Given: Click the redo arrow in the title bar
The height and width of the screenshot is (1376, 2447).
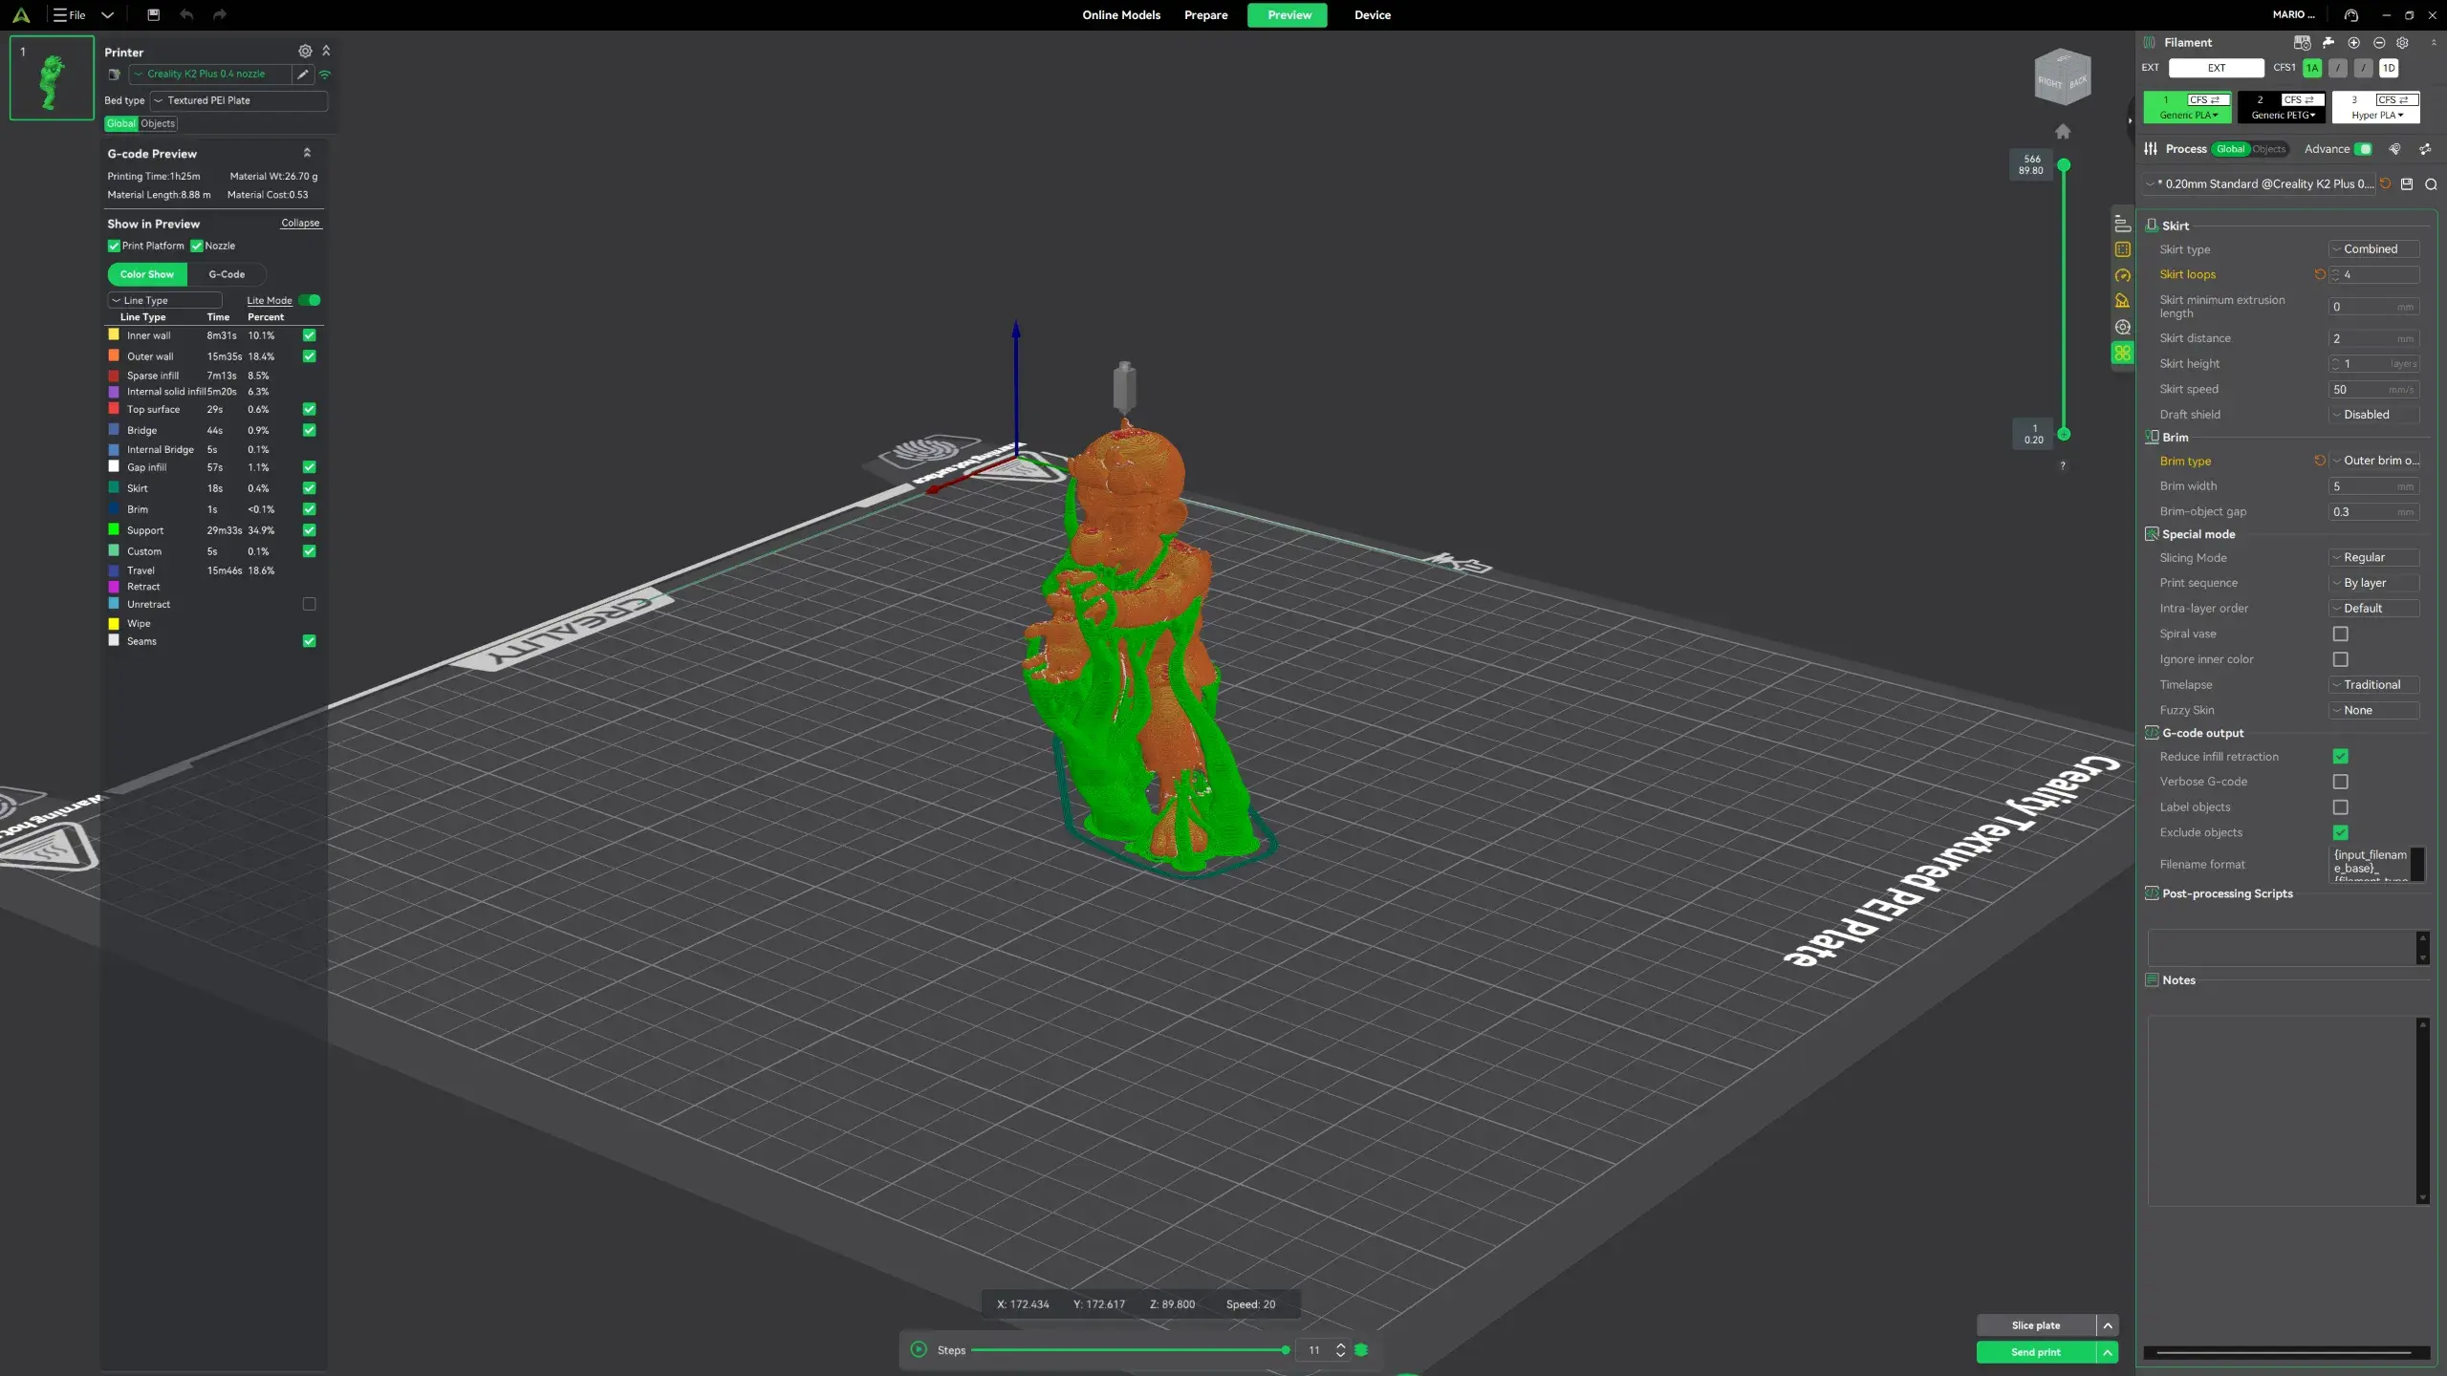Looking at the screenshot, I should click(220, 14).
